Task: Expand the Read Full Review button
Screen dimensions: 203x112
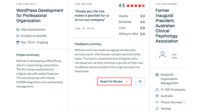Action: tap(114, 82)
